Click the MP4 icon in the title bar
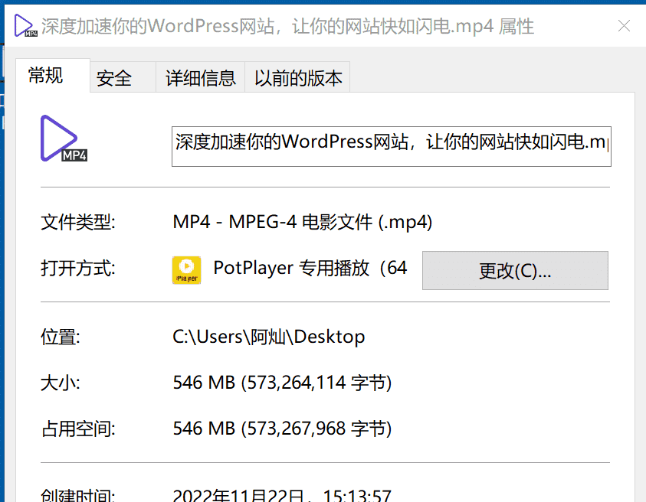The image size is (646, 502). (25, 25)
